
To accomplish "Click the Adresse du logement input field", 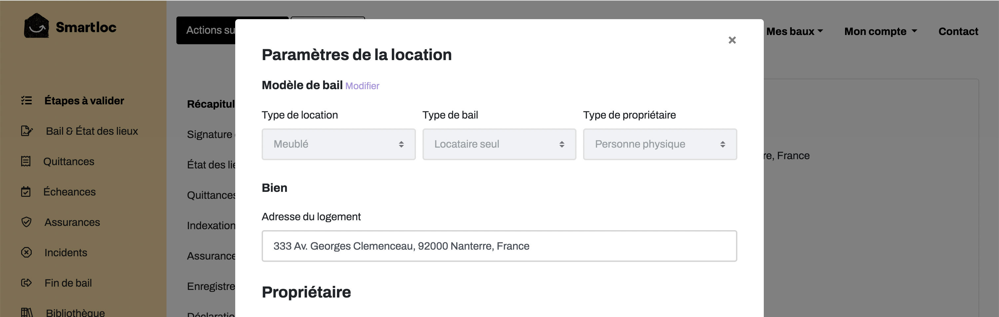I will (499, 246).
